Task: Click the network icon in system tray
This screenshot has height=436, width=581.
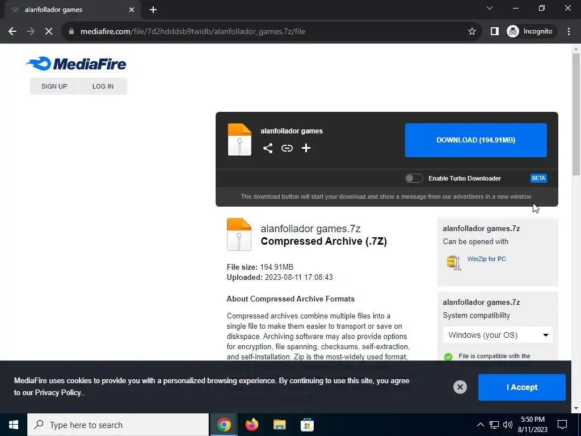Action: click(494, 425)
